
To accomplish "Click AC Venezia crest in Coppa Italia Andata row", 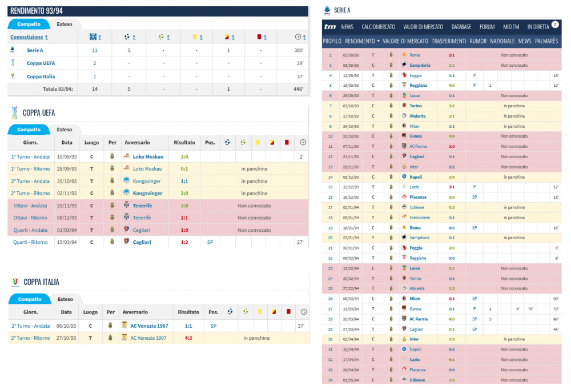I will click(124, 325).
